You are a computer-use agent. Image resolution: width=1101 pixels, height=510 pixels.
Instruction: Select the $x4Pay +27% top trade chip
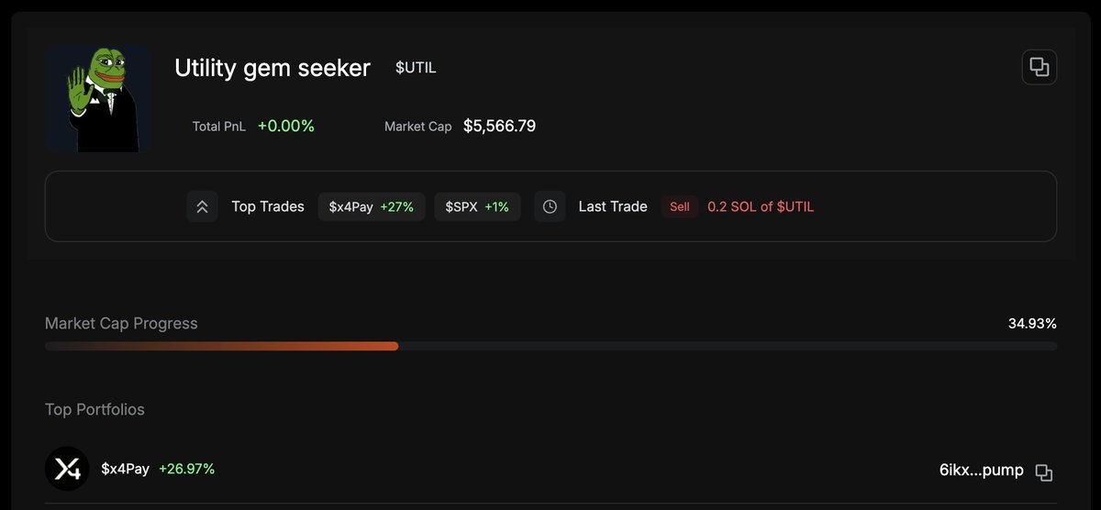point(372,206)
